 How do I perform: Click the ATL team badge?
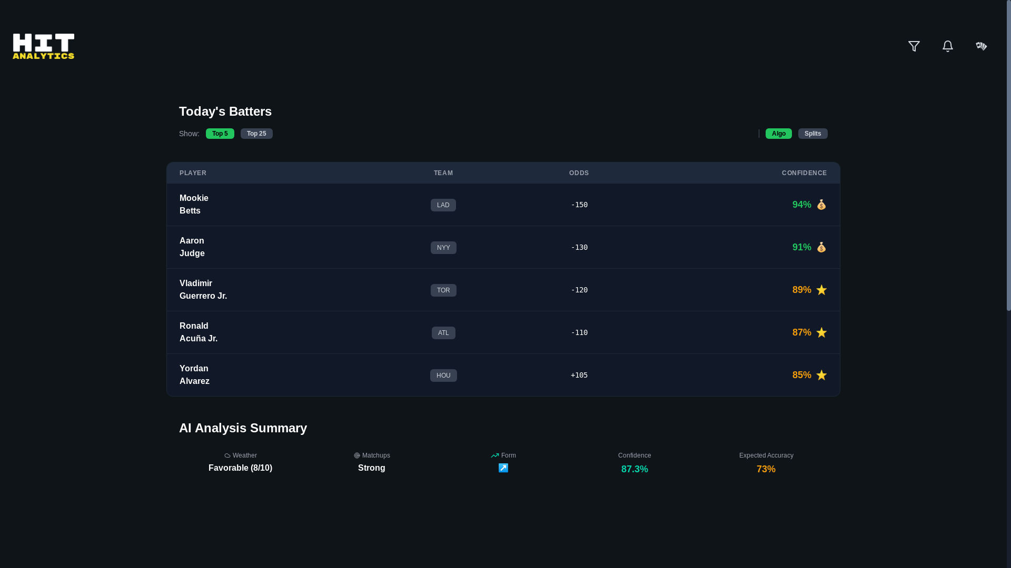[443, 333]
